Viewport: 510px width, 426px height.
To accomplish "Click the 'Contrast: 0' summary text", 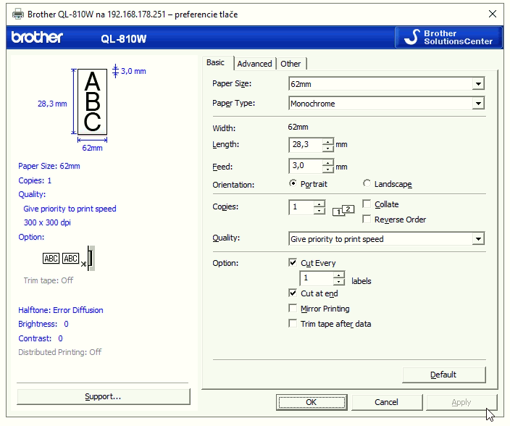I will click(41, 338).
